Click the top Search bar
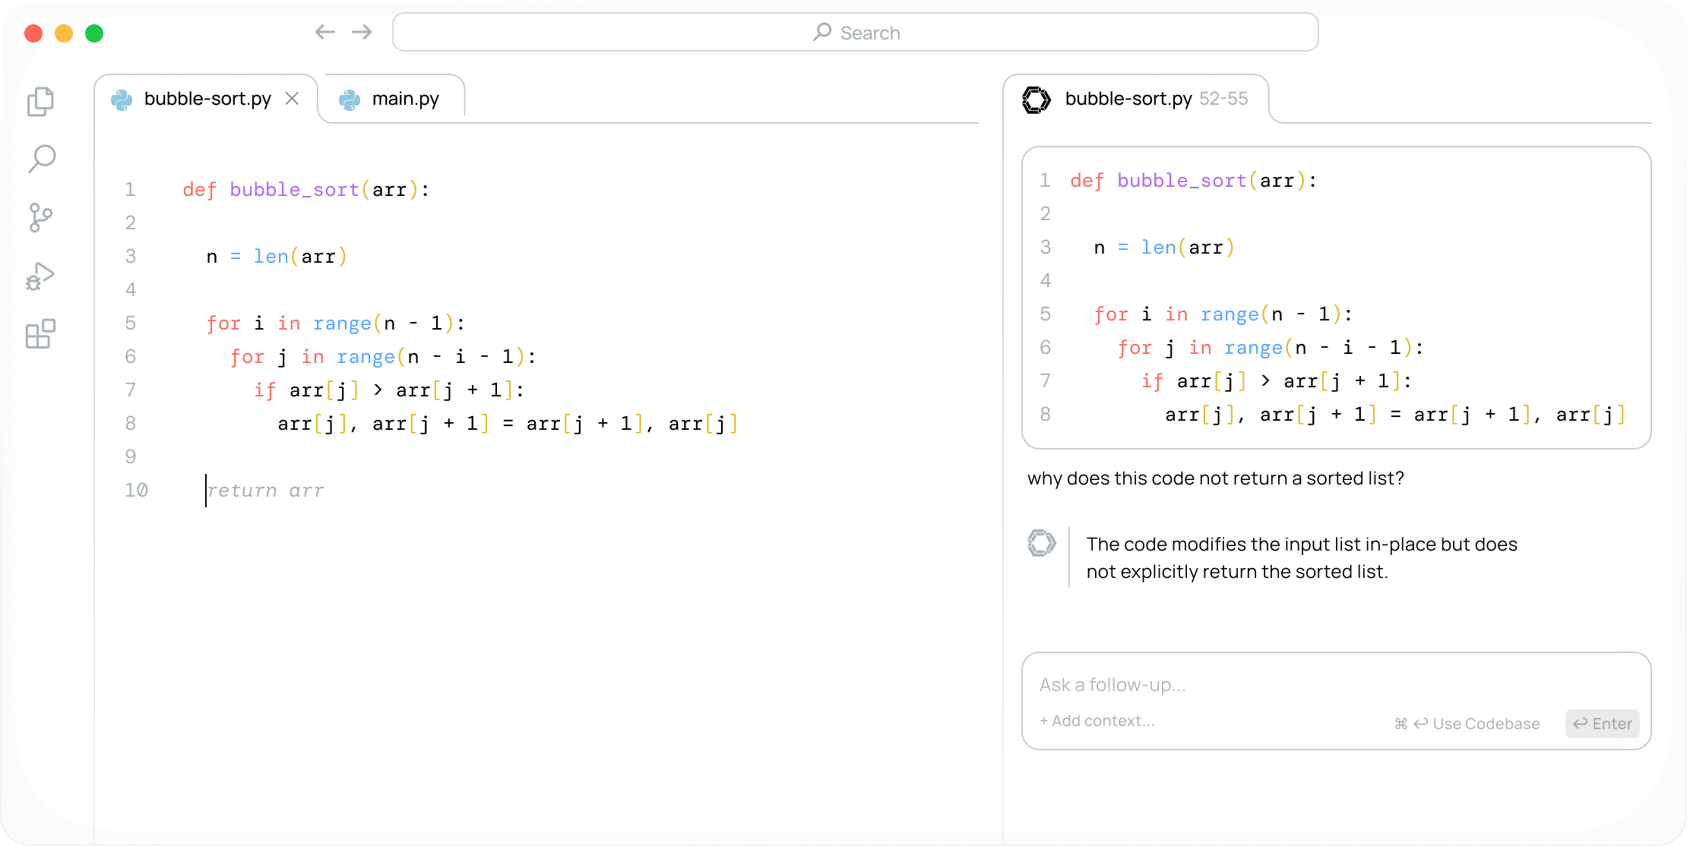The height and width of the screenshot is (846, 1687). (x=855, y=33)
